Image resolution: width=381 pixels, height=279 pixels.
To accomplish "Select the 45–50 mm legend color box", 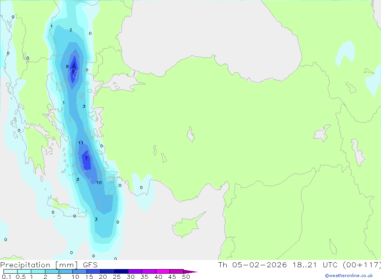I will click(176, 271).
